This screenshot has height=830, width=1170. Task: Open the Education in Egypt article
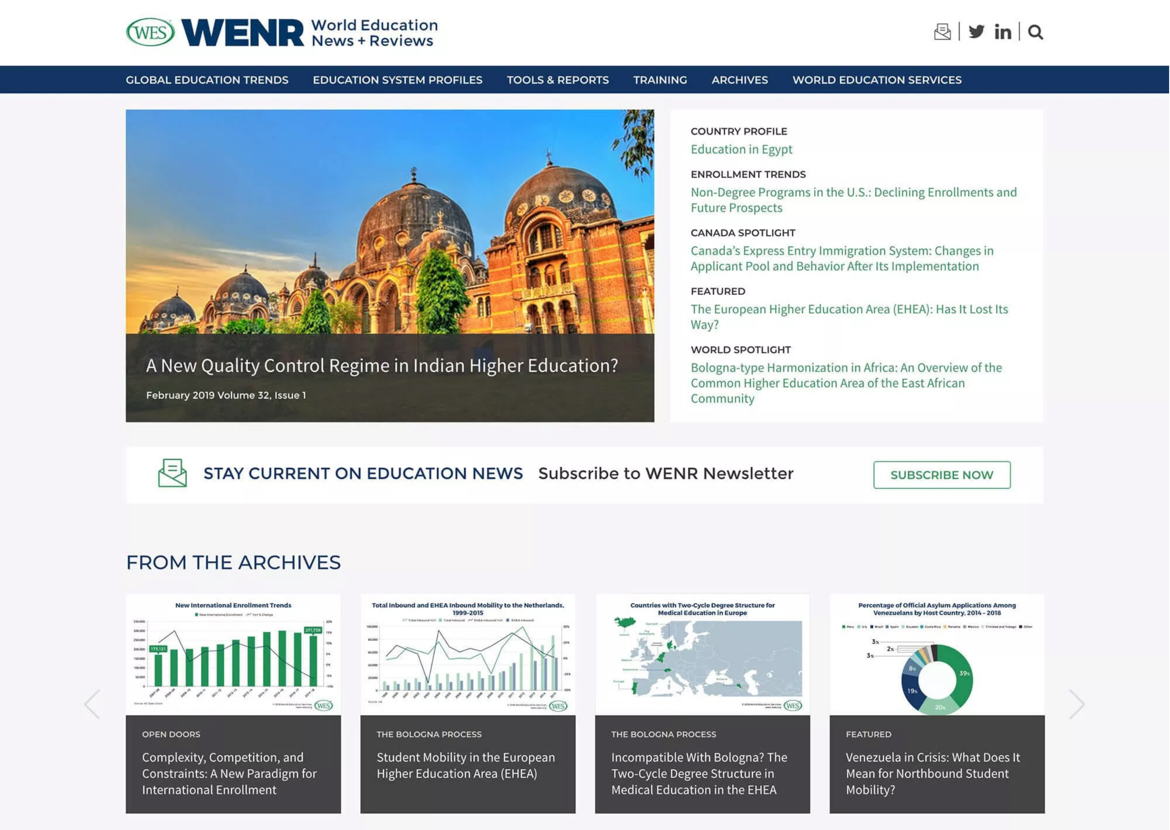click(741, 149)
